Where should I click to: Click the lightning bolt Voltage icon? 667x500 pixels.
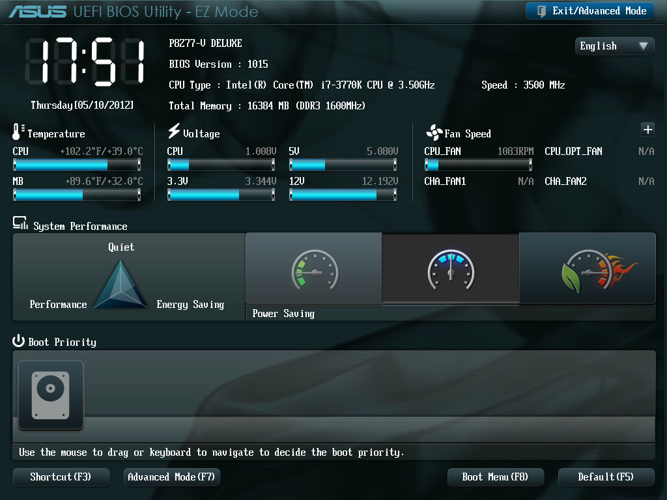point(173,131)
